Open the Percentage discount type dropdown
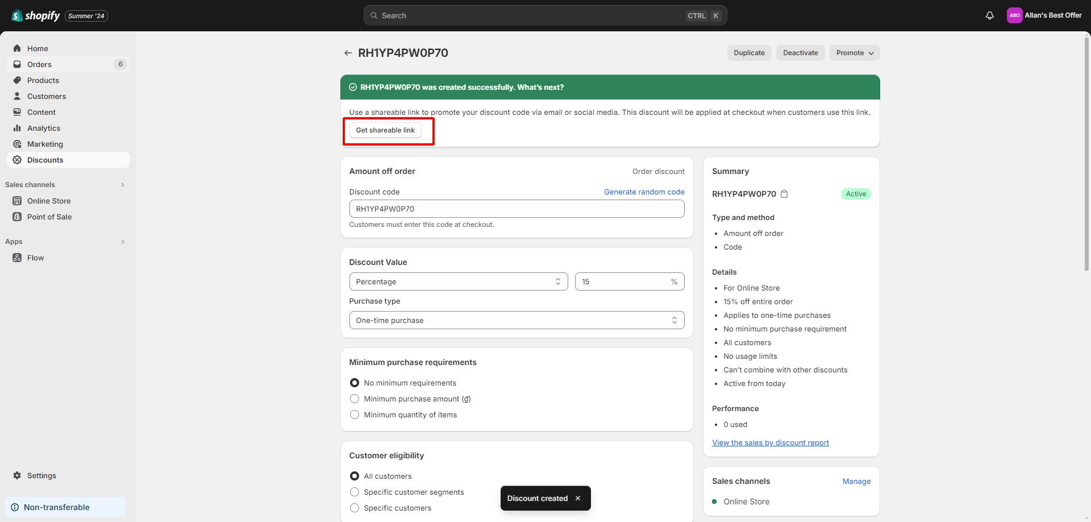This screenshot has height=522, width=1091. tap(458, 281)
